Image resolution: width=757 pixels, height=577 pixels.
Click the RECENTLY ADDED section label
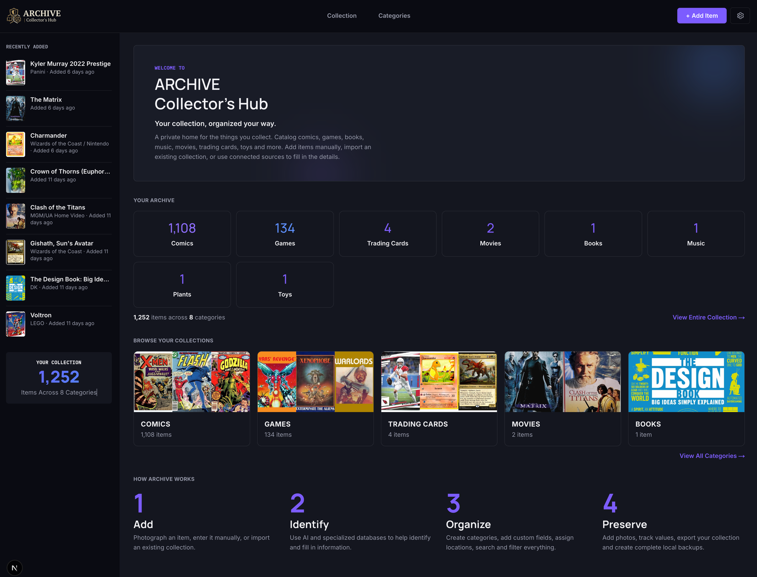[27, 47]
